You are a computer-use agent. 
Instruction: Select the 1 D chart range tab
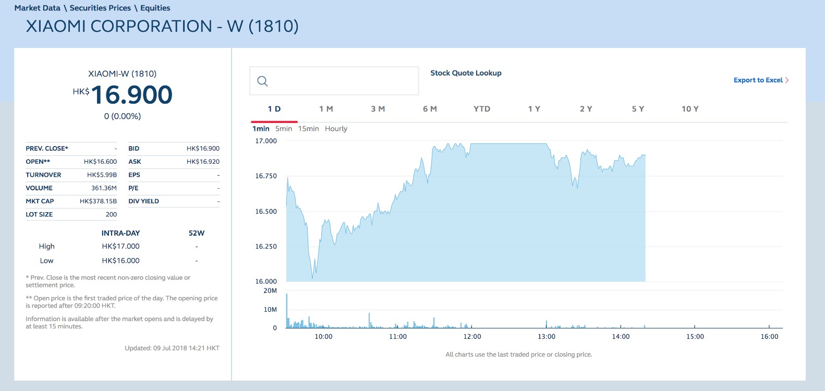pyautogui.click(x=274, y=109)
